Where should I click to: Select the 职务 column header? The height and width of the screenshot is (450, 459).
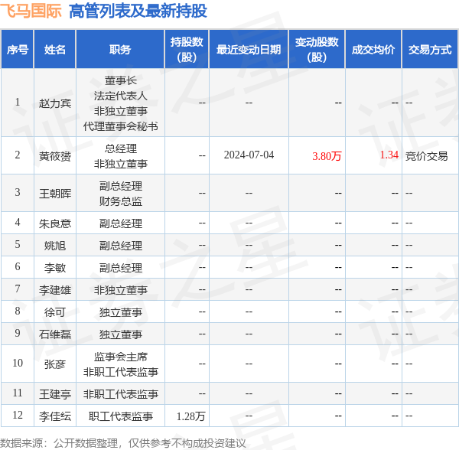(x=120, y=49)
